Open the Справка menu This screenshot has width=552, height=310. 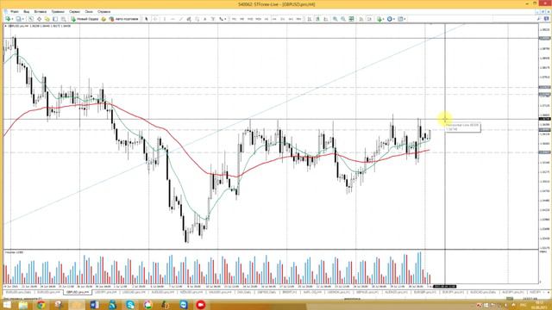coord(103,11)
